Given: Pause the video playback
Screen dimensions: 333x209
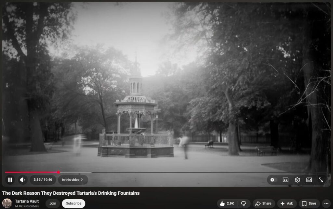Looking at the screenshot, I should pyautogui.click(x=10, y=180).
